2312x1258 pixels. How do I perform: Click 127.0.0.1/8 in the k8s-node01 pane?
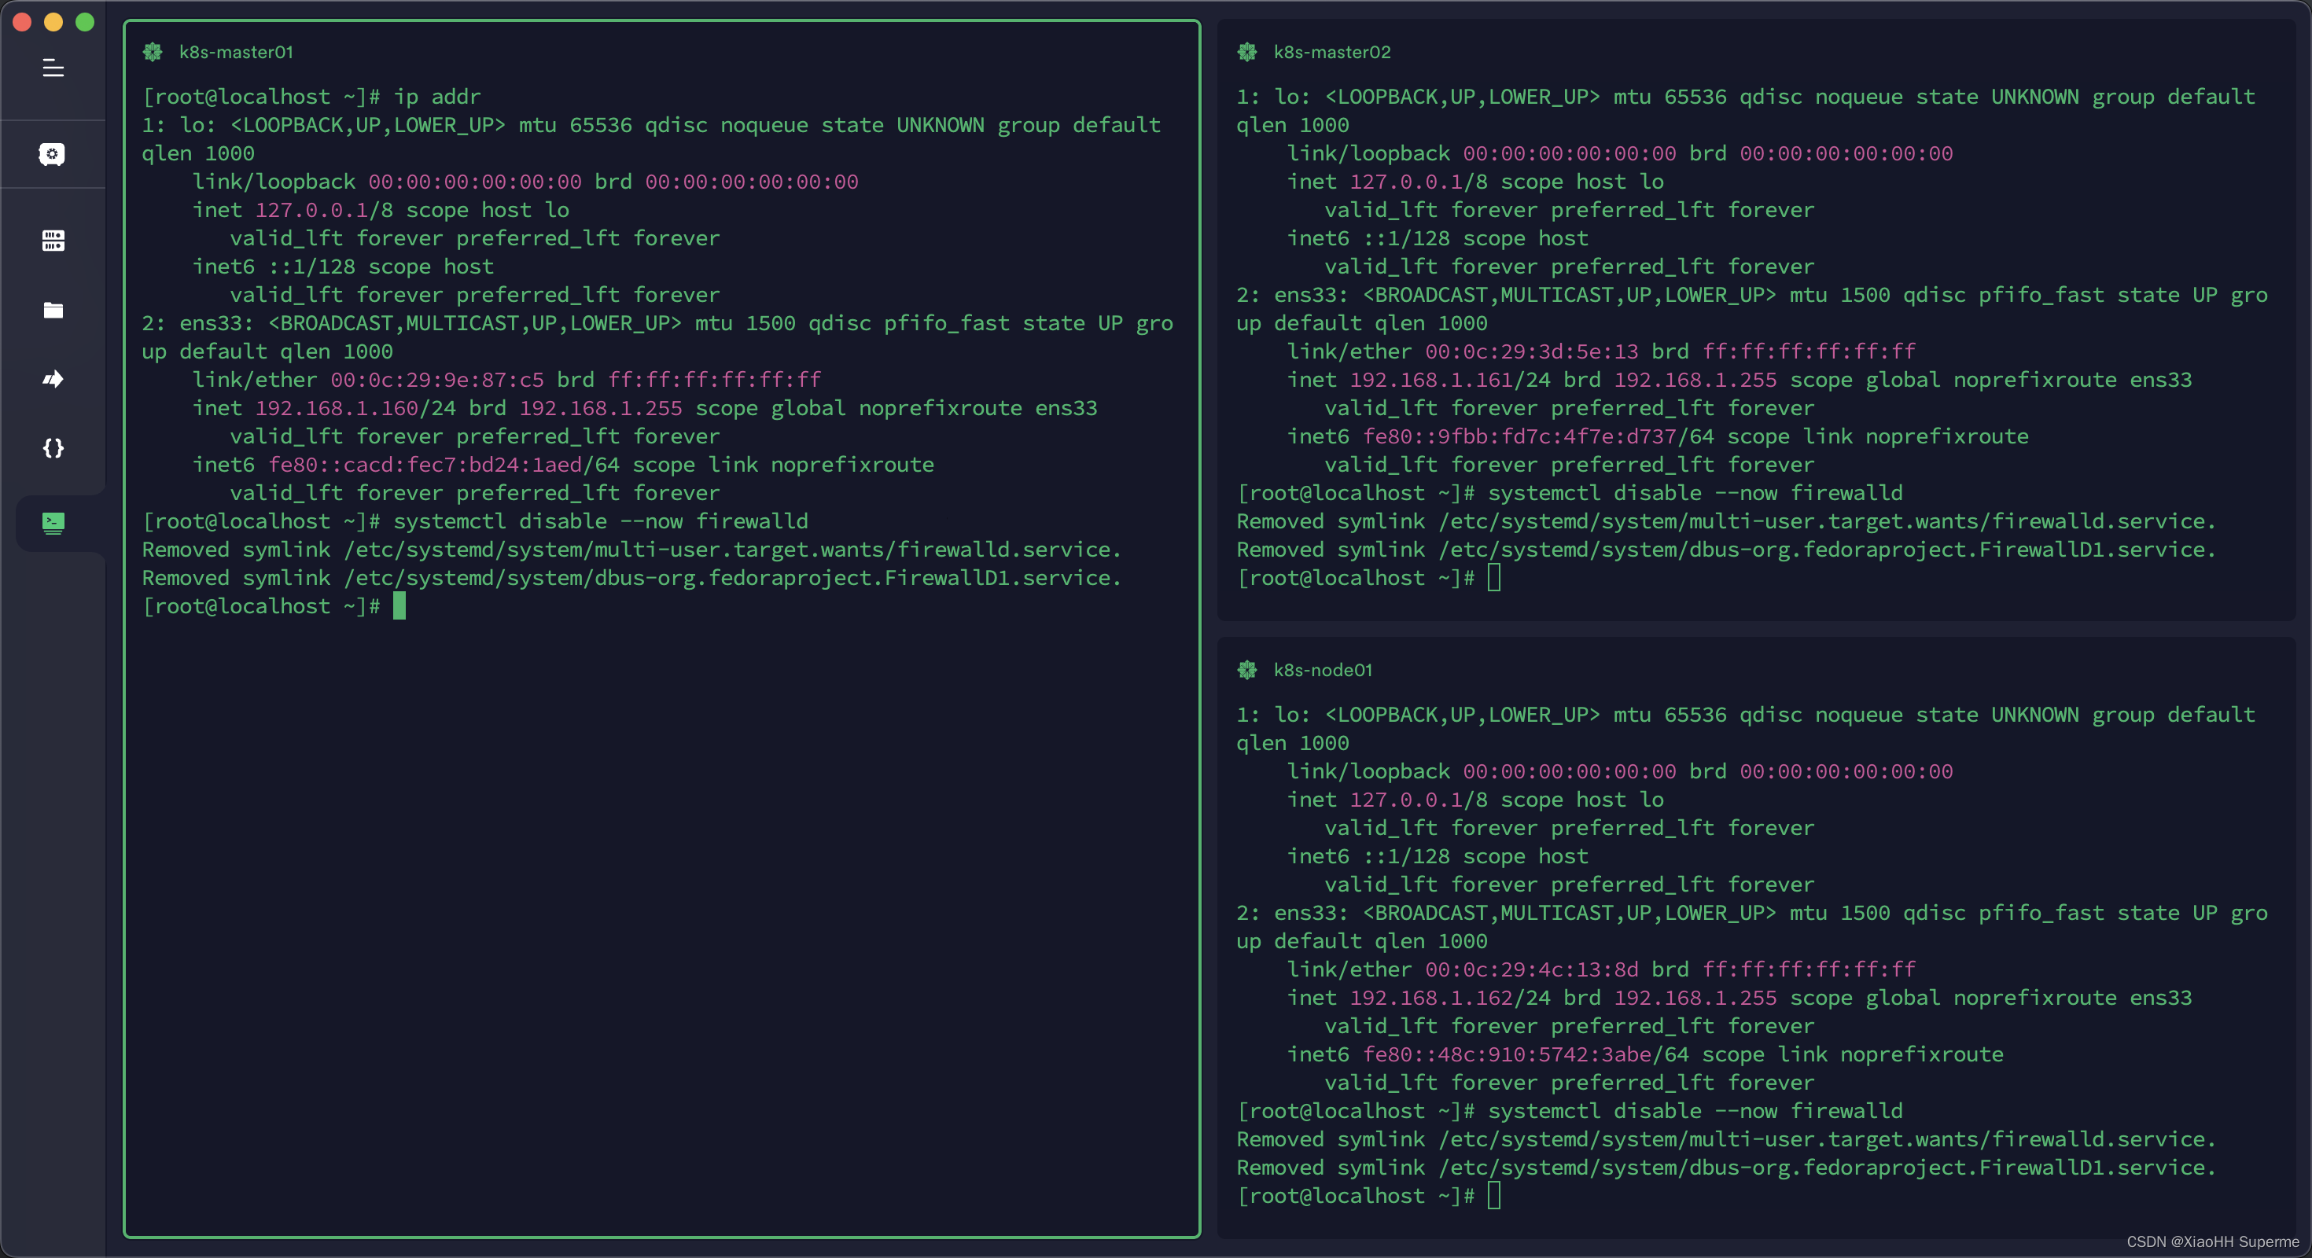(1419, 800)
